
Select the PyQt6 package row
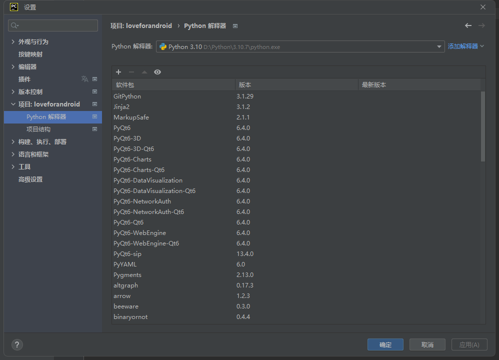pos(296,127)
